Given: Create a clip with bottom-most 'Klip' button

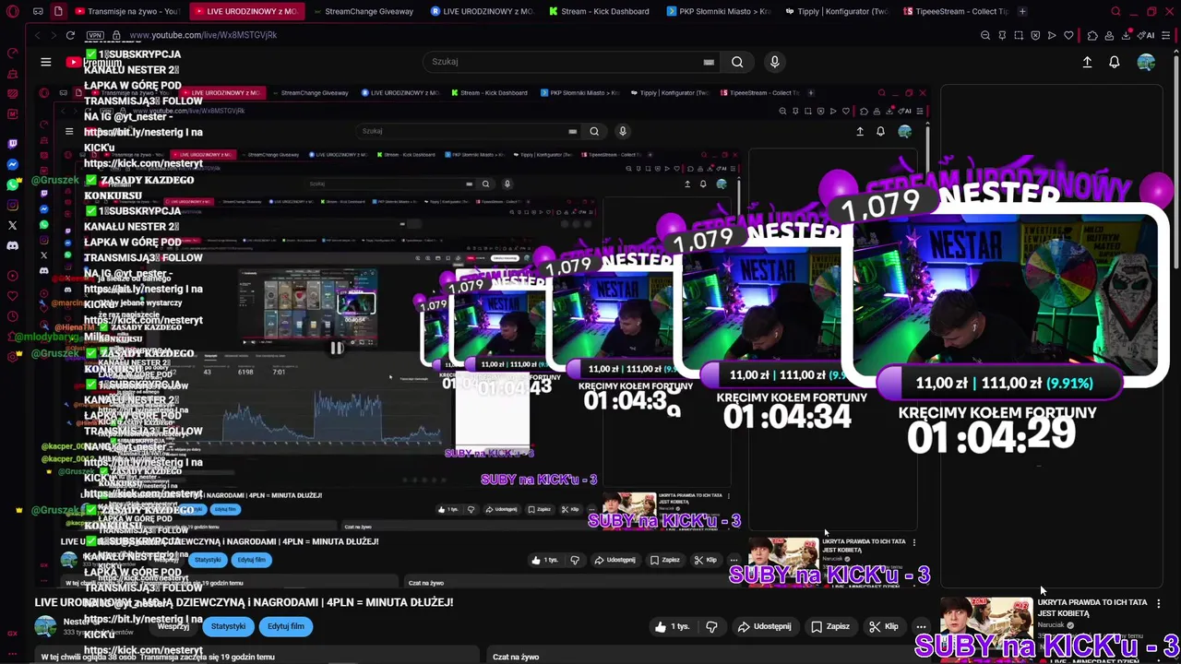Looking at the screenshot, I should [x=883, y=627].
